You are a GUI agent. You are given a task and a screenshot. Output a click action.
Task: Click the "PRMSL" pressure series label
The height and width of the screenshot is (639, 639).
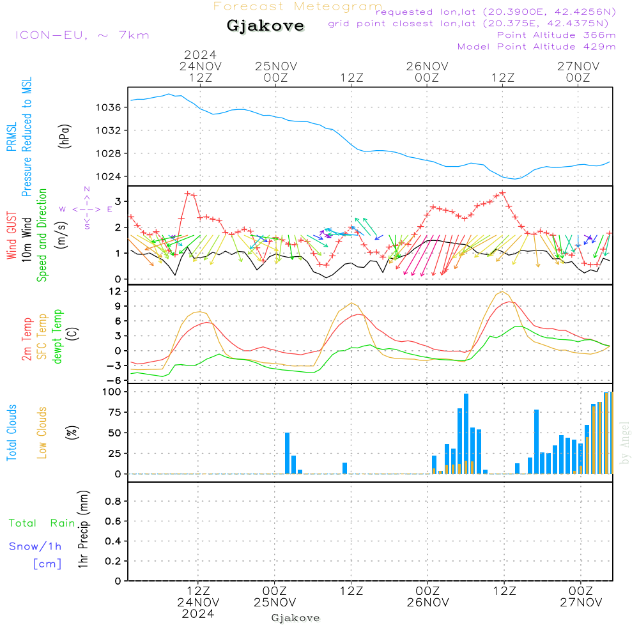[12, 137]
